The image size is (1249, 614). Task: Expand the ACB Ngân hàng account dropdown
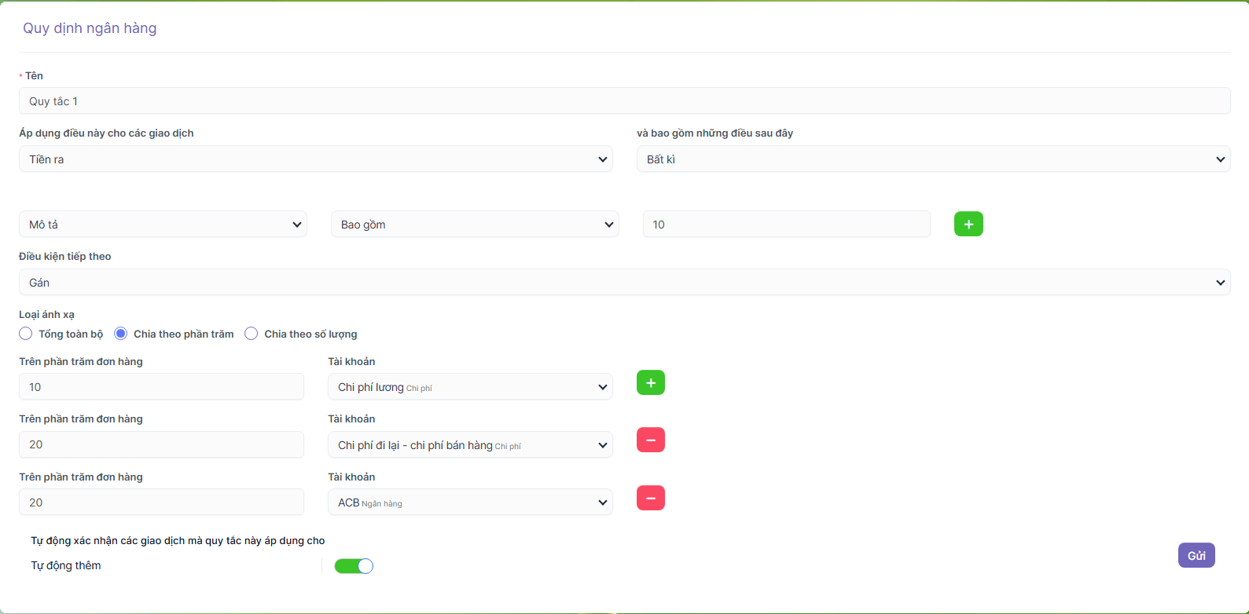click(x=470, y=503)
